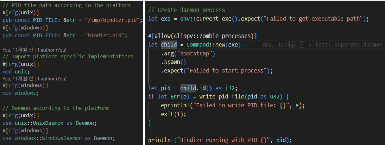Click the .arg("bootstrap") line
This screenshot has width=385, height=145.
pos(188,53)
